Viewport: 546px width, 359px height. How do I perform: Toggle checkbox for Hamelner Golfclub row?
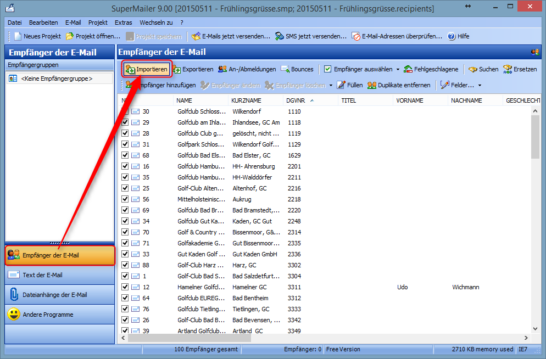125,287
